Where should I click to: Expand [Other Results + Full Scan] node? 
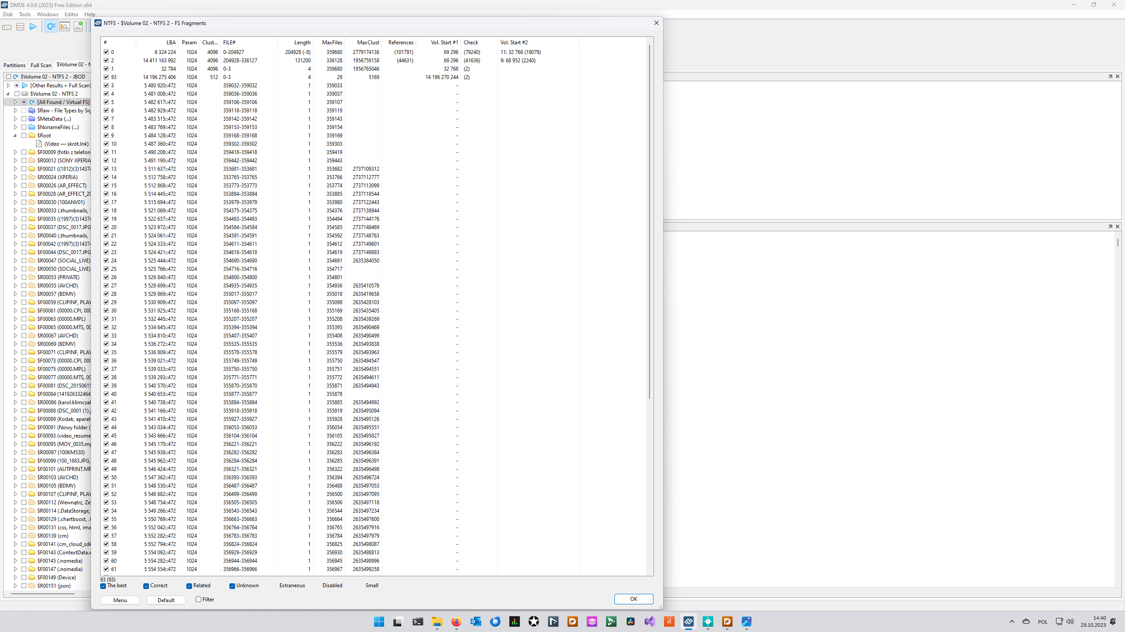tap(8, 86)
